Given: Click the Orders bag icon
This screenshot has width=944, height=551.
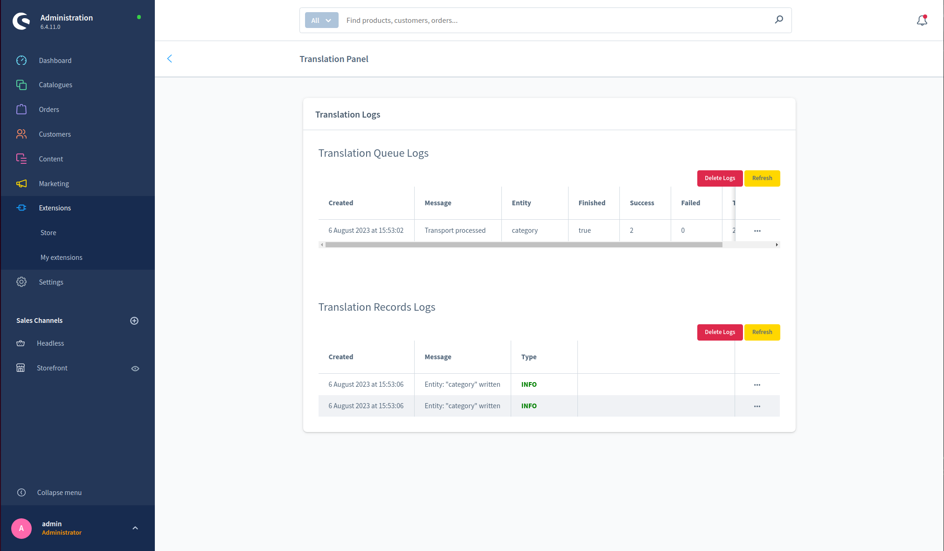Looking at the screenshot, I should coord(21,109).
